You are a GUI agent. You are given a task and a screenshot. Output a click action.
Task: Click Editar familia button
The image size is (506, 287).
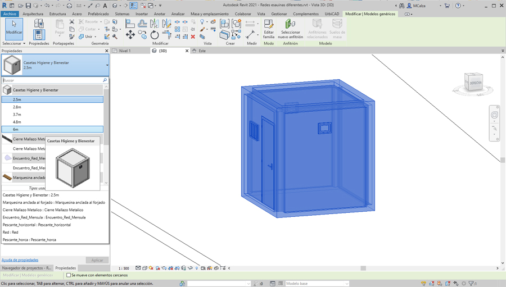pyautogui.click(x=269, y=28)
